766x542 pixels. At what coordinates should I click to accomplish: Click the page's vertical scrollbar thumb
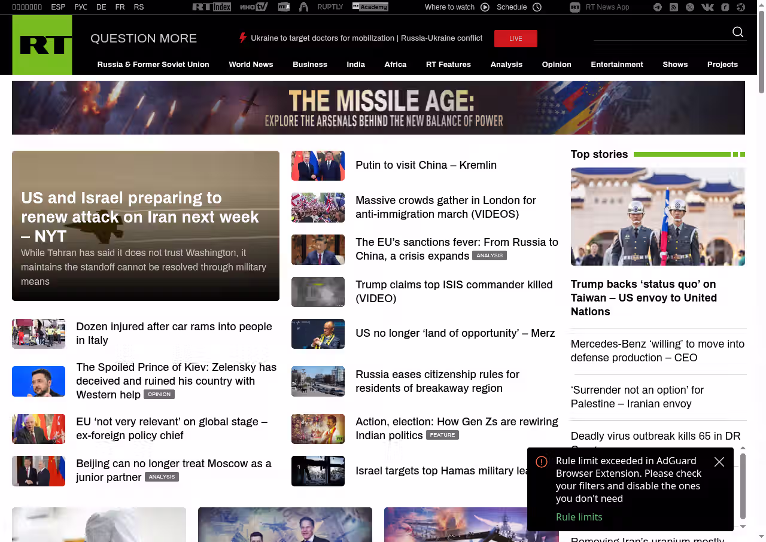coord(761,51)
